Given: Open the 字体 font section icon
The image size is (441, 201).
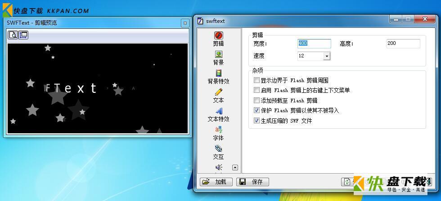Looking at the screenshot, I should tap(219, 130).
